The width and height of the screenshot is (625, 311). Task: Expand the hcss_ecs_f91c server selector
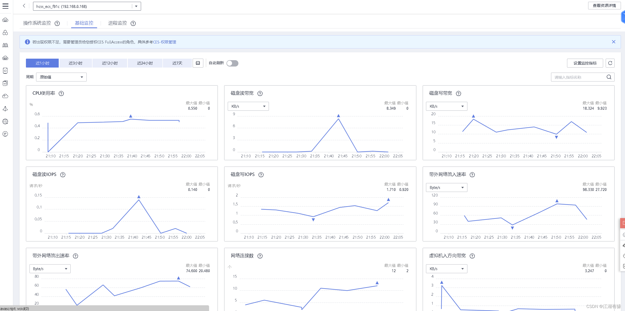pyautogui.click(x=136, y=6)
